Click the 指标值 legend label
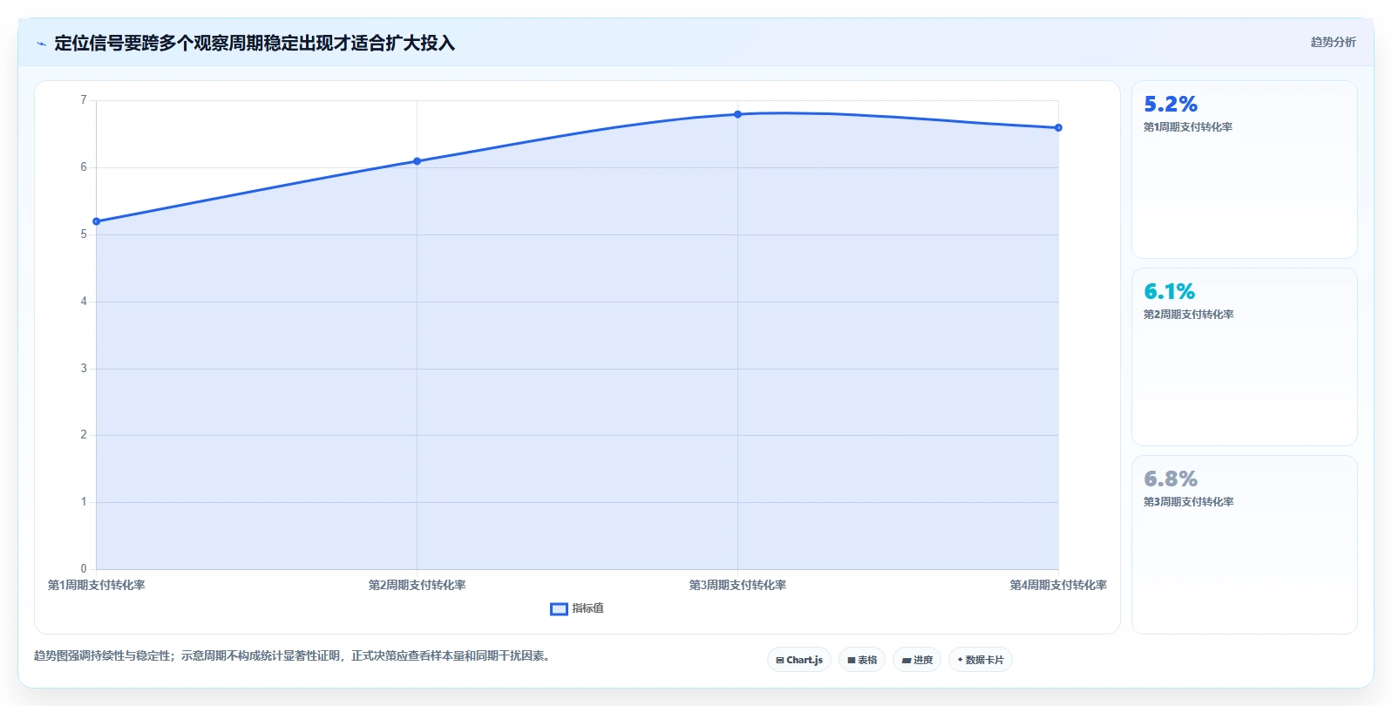This screenshot has height=706, width=1392. (587, 608)
